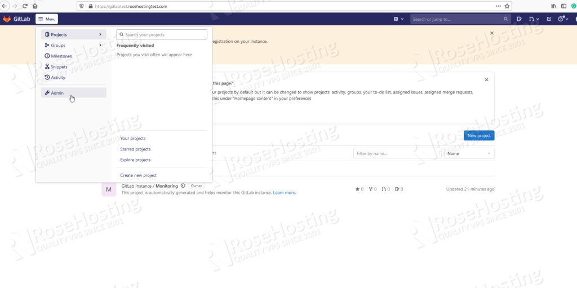
Task: Open the page actions ellipsis menu
Action: [498, 6]
